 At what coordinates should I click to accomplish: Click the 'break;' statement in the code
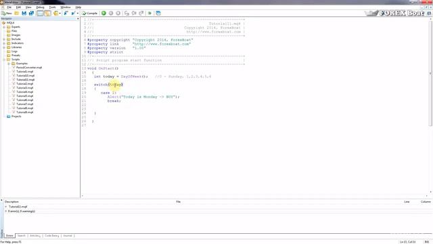114,101
